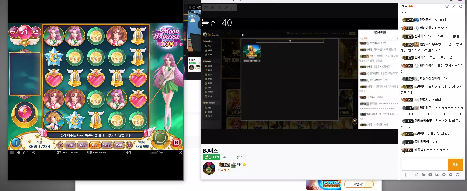
Task: Open chat user 씹새끼 with 역시 message
Action: 419,36
